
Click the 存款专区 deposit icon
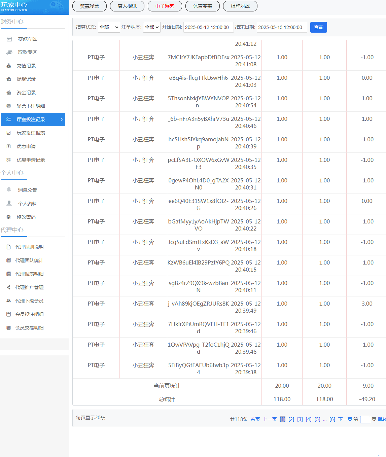point(9,39)
